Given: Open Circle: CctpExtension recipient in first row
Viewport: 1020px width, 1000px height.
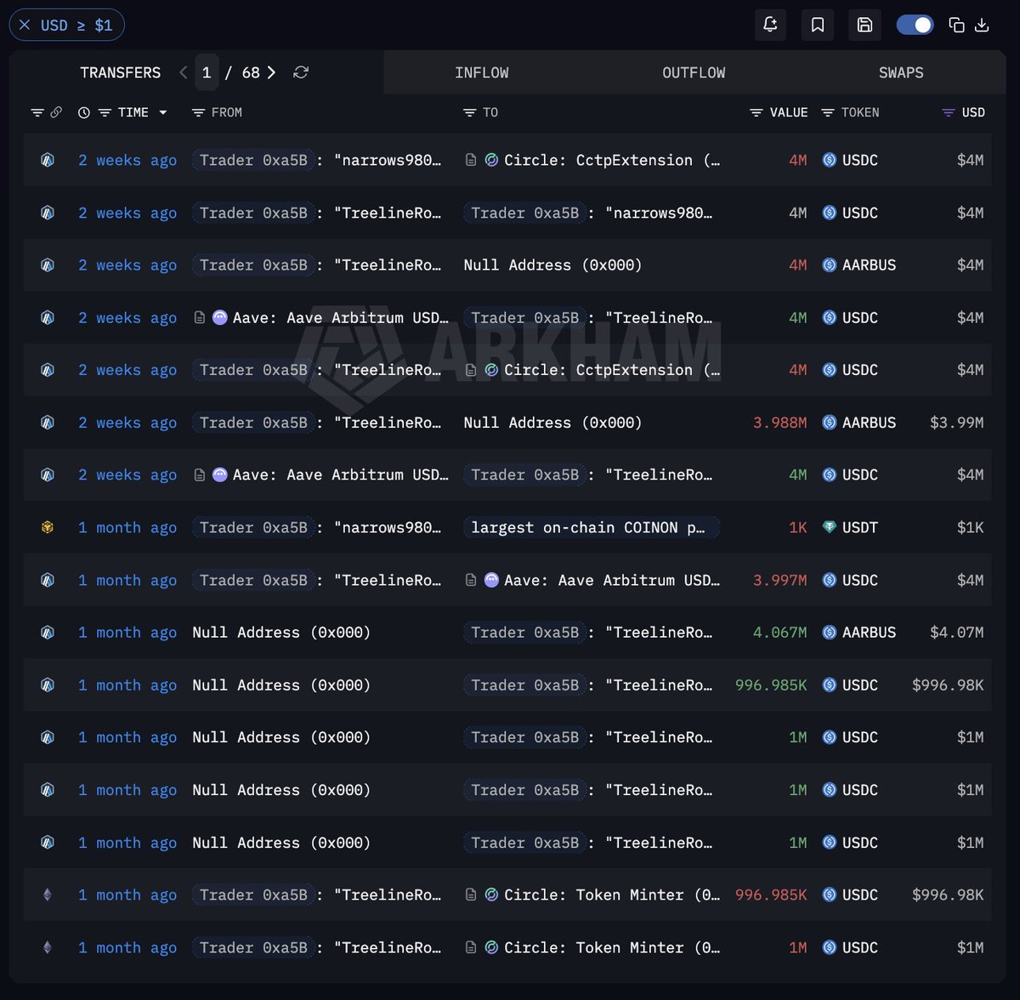Looking at the screenshot, I should click(612, 160).
